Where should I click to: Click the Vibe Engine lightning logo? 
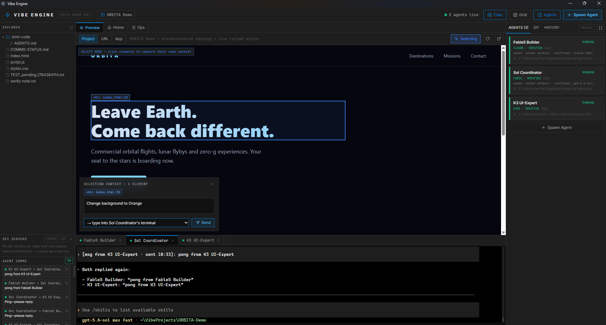(x=8, y=15)
